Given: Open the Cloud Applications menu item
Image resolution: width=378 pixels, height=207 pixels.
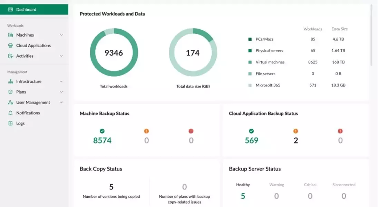Looking at the screenshot, I should [x=33, y=46].
